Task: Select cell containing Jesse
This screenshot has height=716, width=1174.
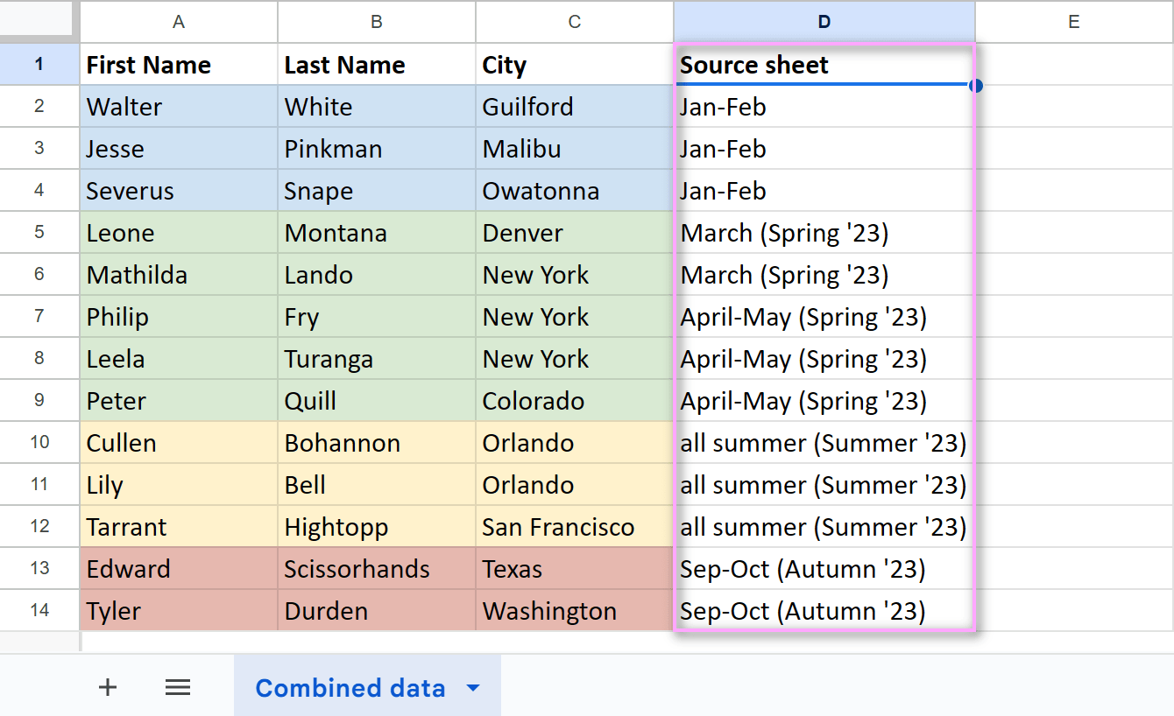Action: 179,149
